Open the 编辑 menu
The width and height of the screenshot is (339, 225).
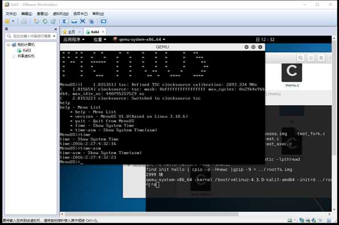tap(27, 14)
